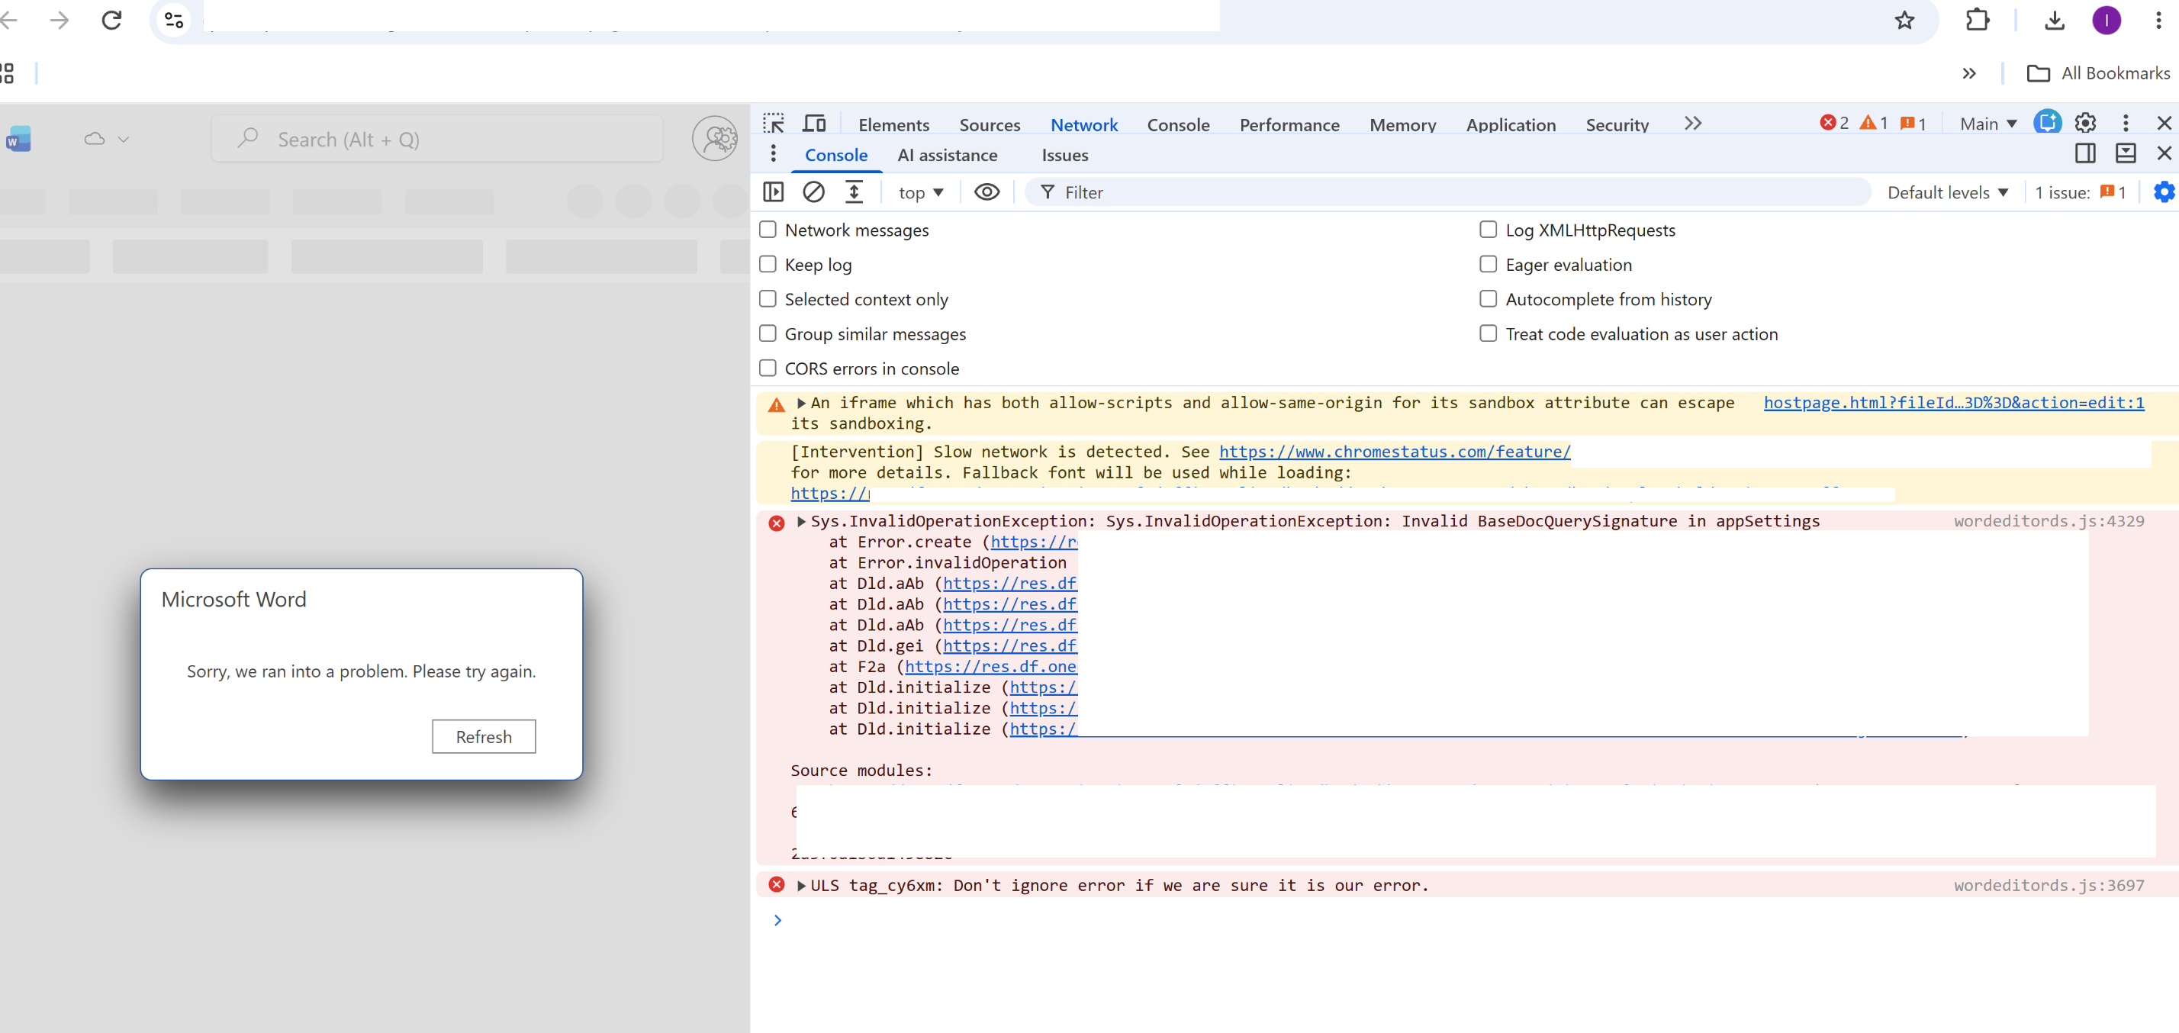Open the purple profile avatar
The height and width of the screenshot is (1033, 2179).
[2107, 20]
